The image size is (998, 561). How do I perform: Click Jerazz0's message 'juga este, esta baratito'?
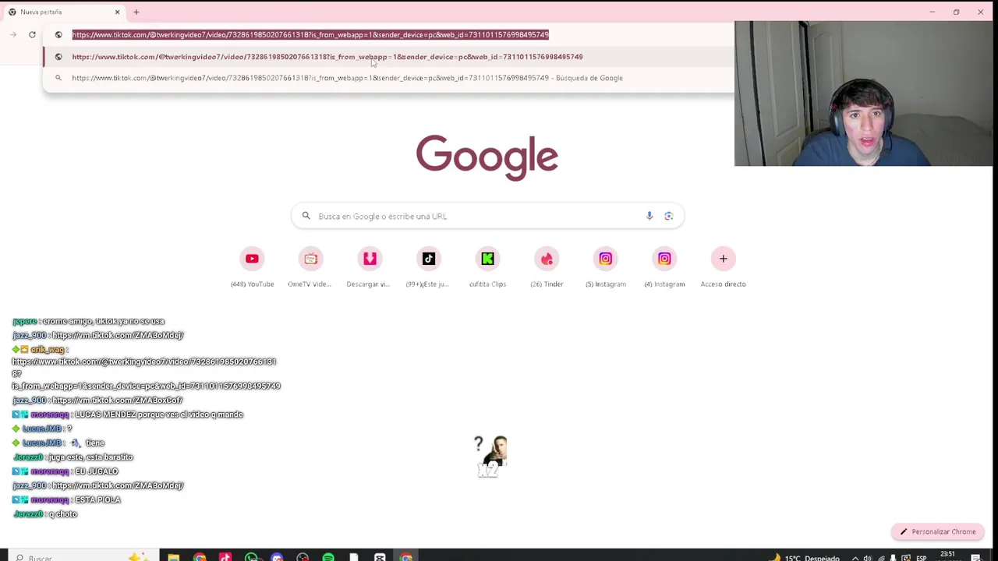(90, 457)
